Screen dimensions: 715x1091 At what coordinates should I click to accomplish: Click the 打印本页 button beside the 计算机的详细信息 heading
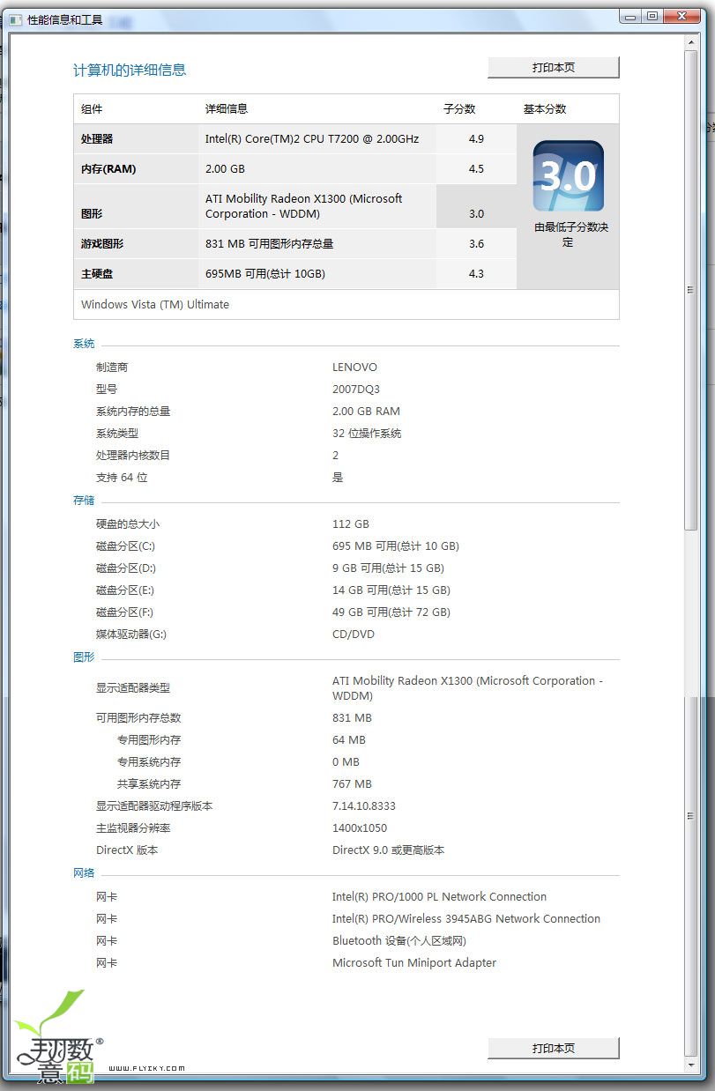(x=554, y=68)
